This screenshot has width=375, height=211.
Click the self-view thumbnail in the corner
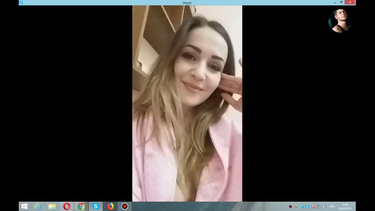coord(340,20)
